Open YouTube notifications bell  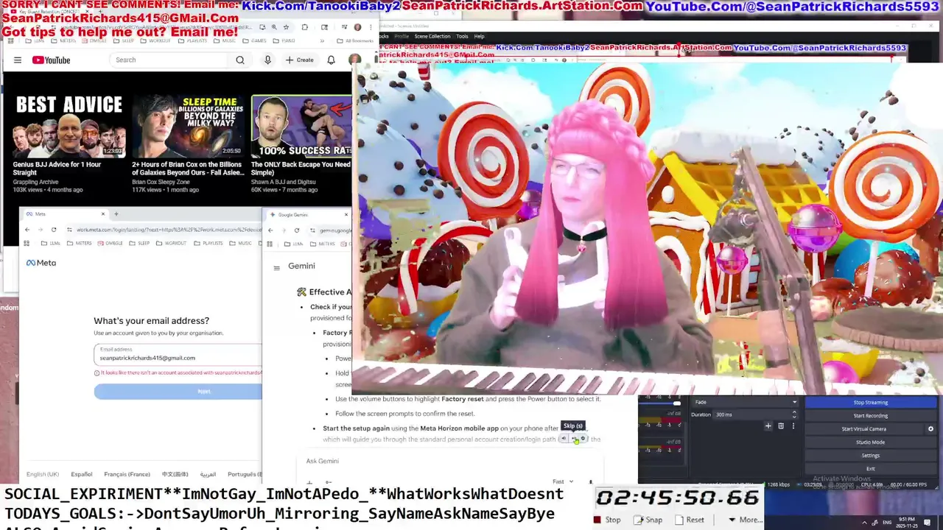(x=331, y=60)
